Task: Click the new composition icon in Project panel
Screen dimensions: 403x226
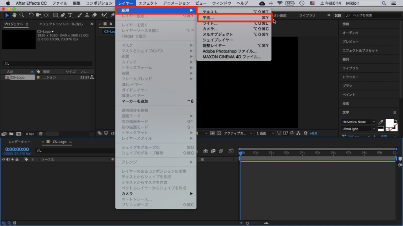Action: [x=18, y=134]
